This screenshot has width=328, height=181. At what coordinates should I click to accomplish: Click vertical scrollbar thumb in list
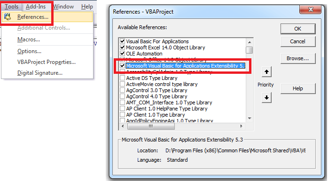coord(250,50)
